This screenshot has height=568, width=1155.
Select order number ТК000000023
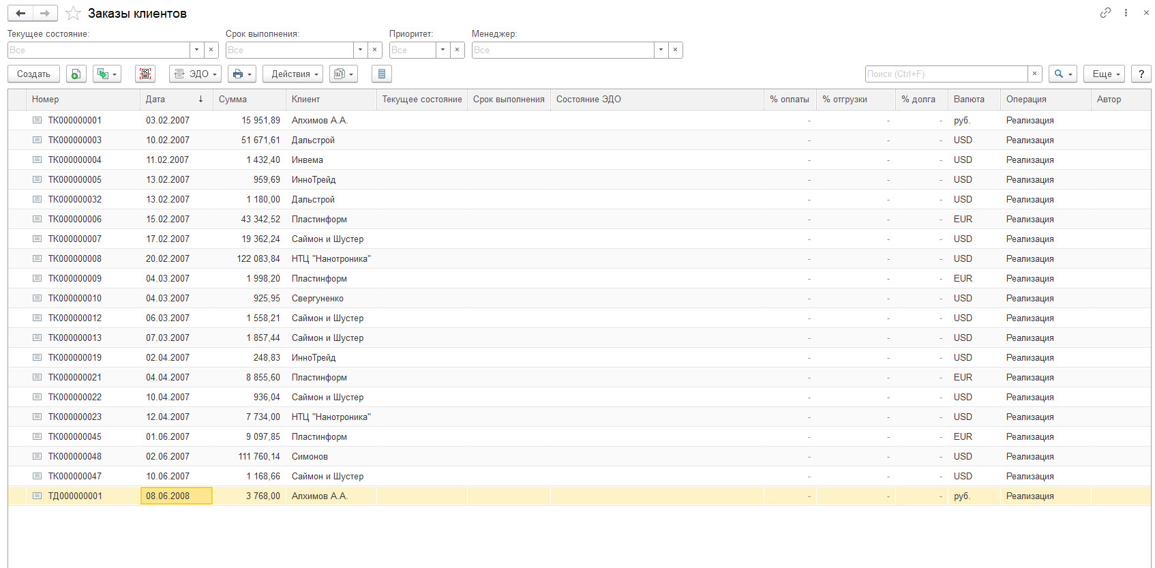point(75,417)
